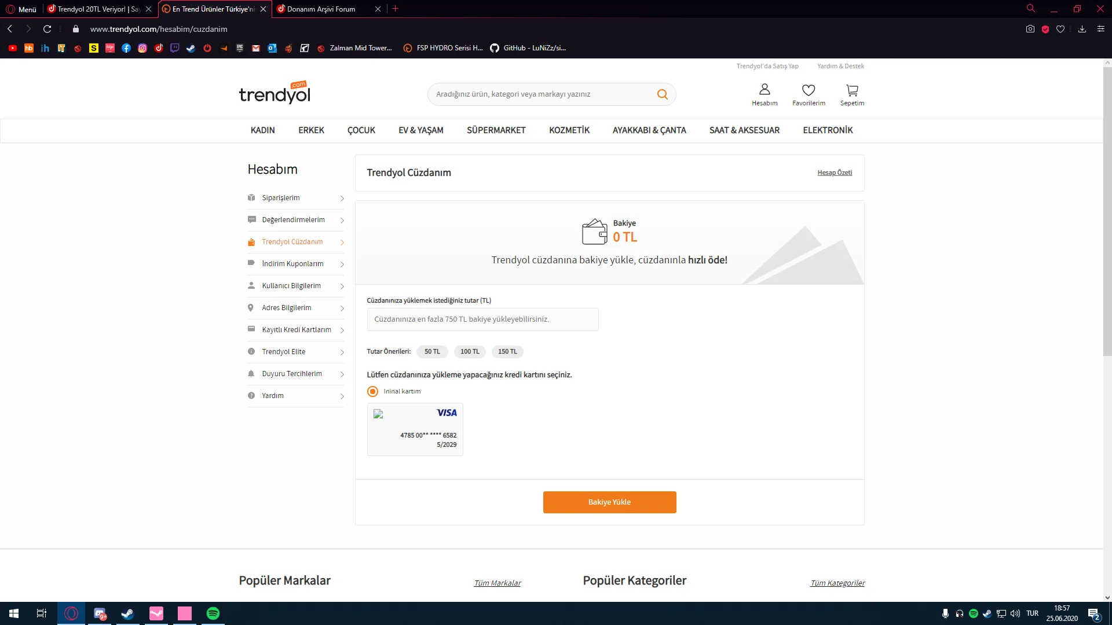This screenshot has width=1112, height=625.
Task: Open the ELEKTRONİK category menu
Action: pos(828,130)
